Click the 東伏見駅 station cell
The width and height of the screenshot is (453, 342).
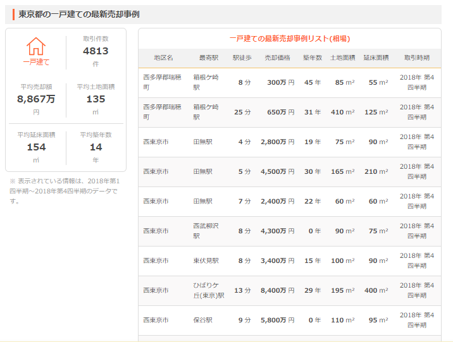(206, 261)
